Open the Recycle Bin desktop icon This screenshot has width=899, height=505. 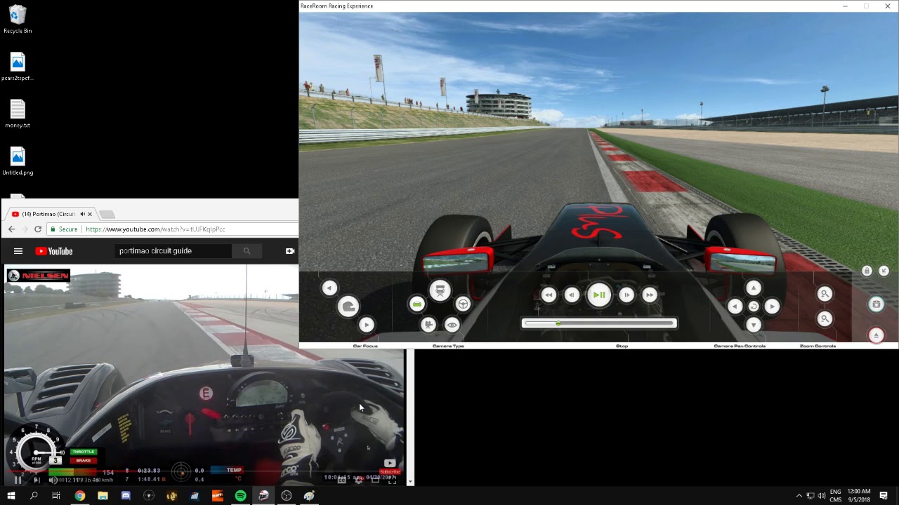pos(18,20)
